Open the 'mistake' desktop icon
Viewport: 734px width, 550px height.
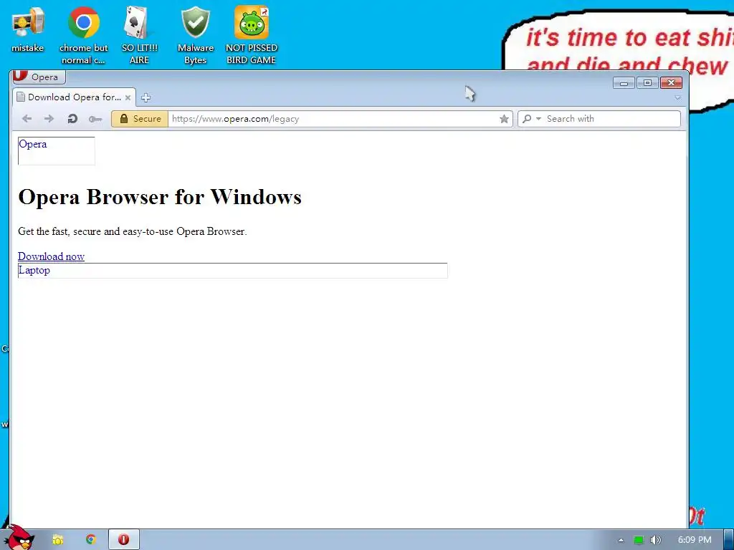click(28, 29)
